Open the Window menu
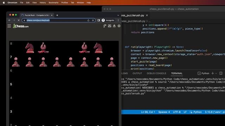Screen dimensions: 225x126 point(81,2)
